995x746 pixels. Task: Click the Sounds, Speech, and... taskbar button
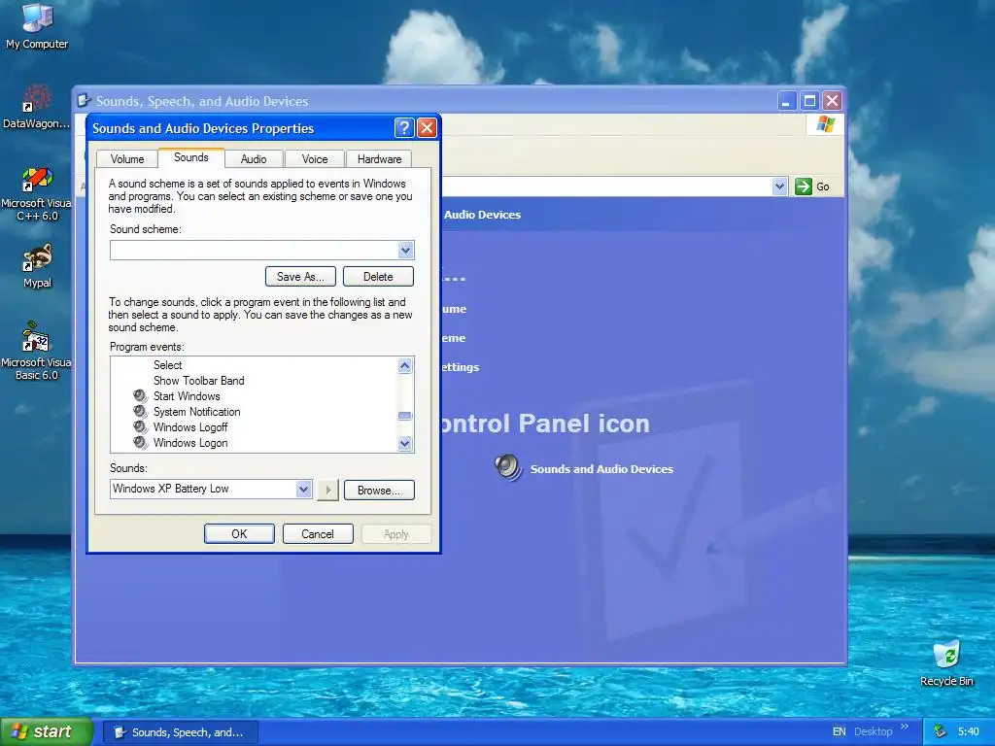(x=180, y=732)
